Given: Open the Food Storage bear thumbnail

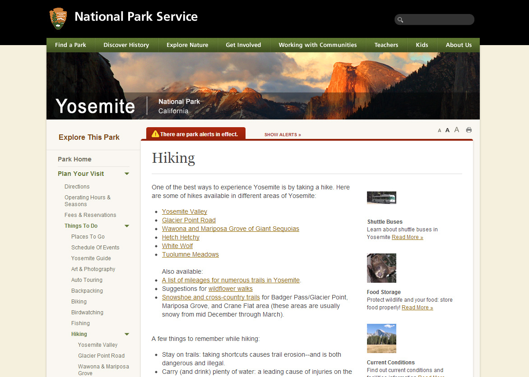Looking at the screenshot, I should [x=381, y=268].
